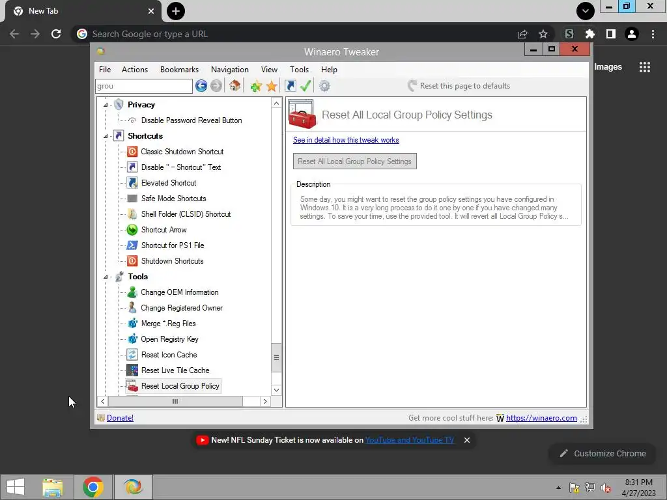The height and width of the screenshot is (500, 667).
Task: Select the Reset Icon Cache icon
Action: [132, 355]
